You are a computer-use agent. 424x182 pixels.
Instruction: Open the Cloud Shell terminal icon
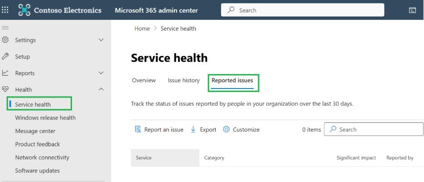click(x=412, y=10)
